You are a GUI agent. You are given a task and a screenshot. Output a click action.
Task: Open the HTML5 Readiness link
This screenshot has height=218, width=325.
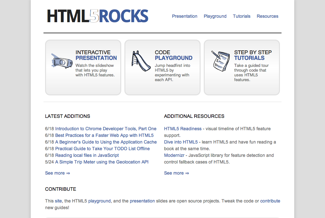click(x=182, y=129)
